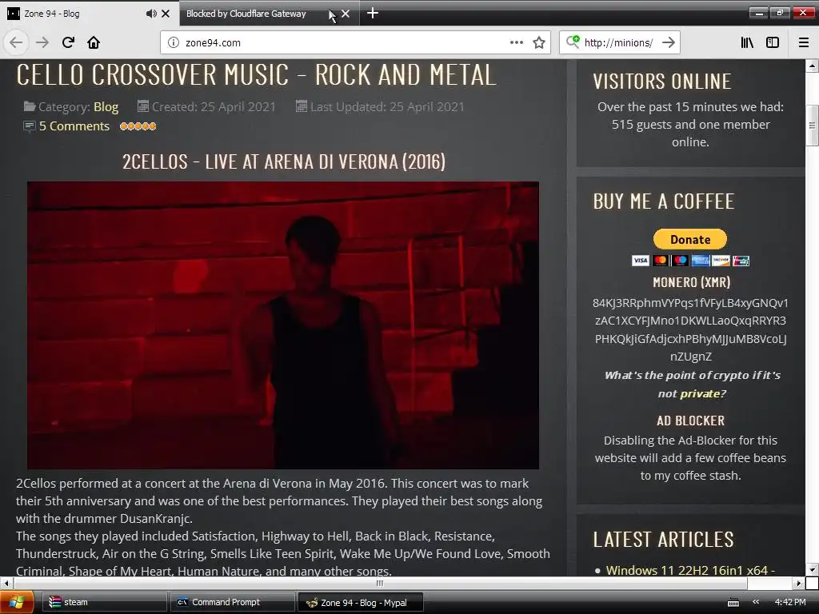Open page actions three-dot menu
The height and width of the screenshot is (614, 819).
click(x=516, y=42)
